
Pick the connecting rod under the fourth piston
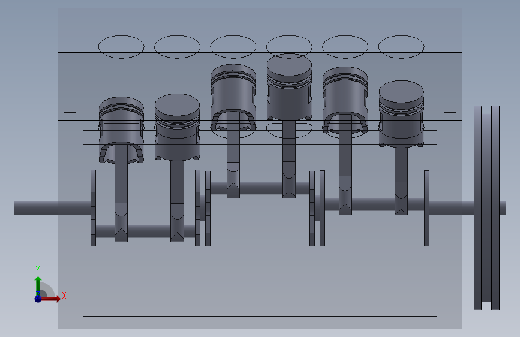click(289, 160)
